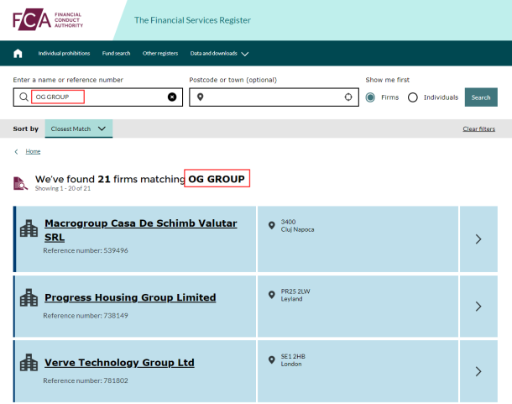Click the 3400 postcode text

coord(288,222)
